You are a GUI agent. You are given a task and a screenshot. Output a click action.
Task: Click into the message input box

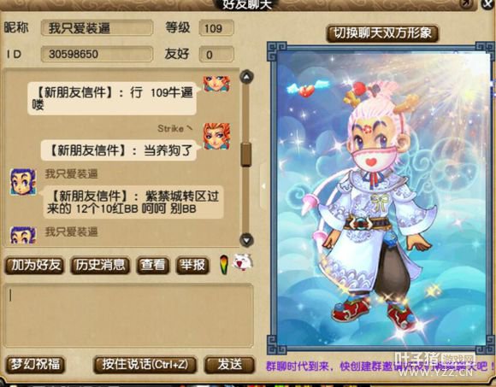pyautogui.click(x=128, y=315)
